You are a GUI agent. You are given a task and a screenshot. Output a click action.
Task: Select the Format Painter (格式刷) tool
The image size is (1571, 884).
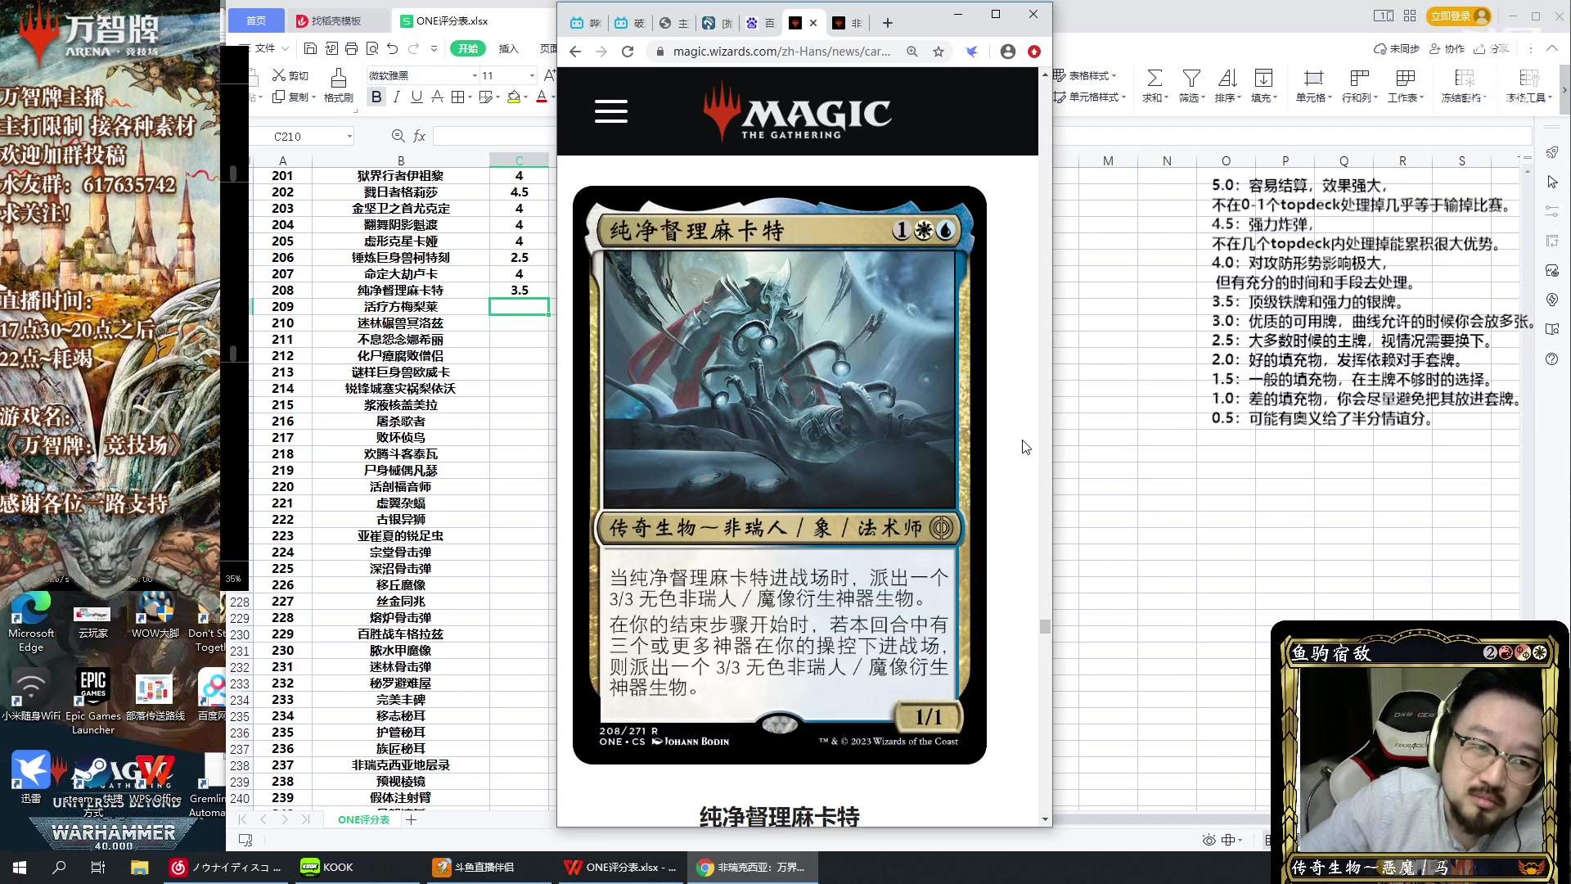[339, 85]
